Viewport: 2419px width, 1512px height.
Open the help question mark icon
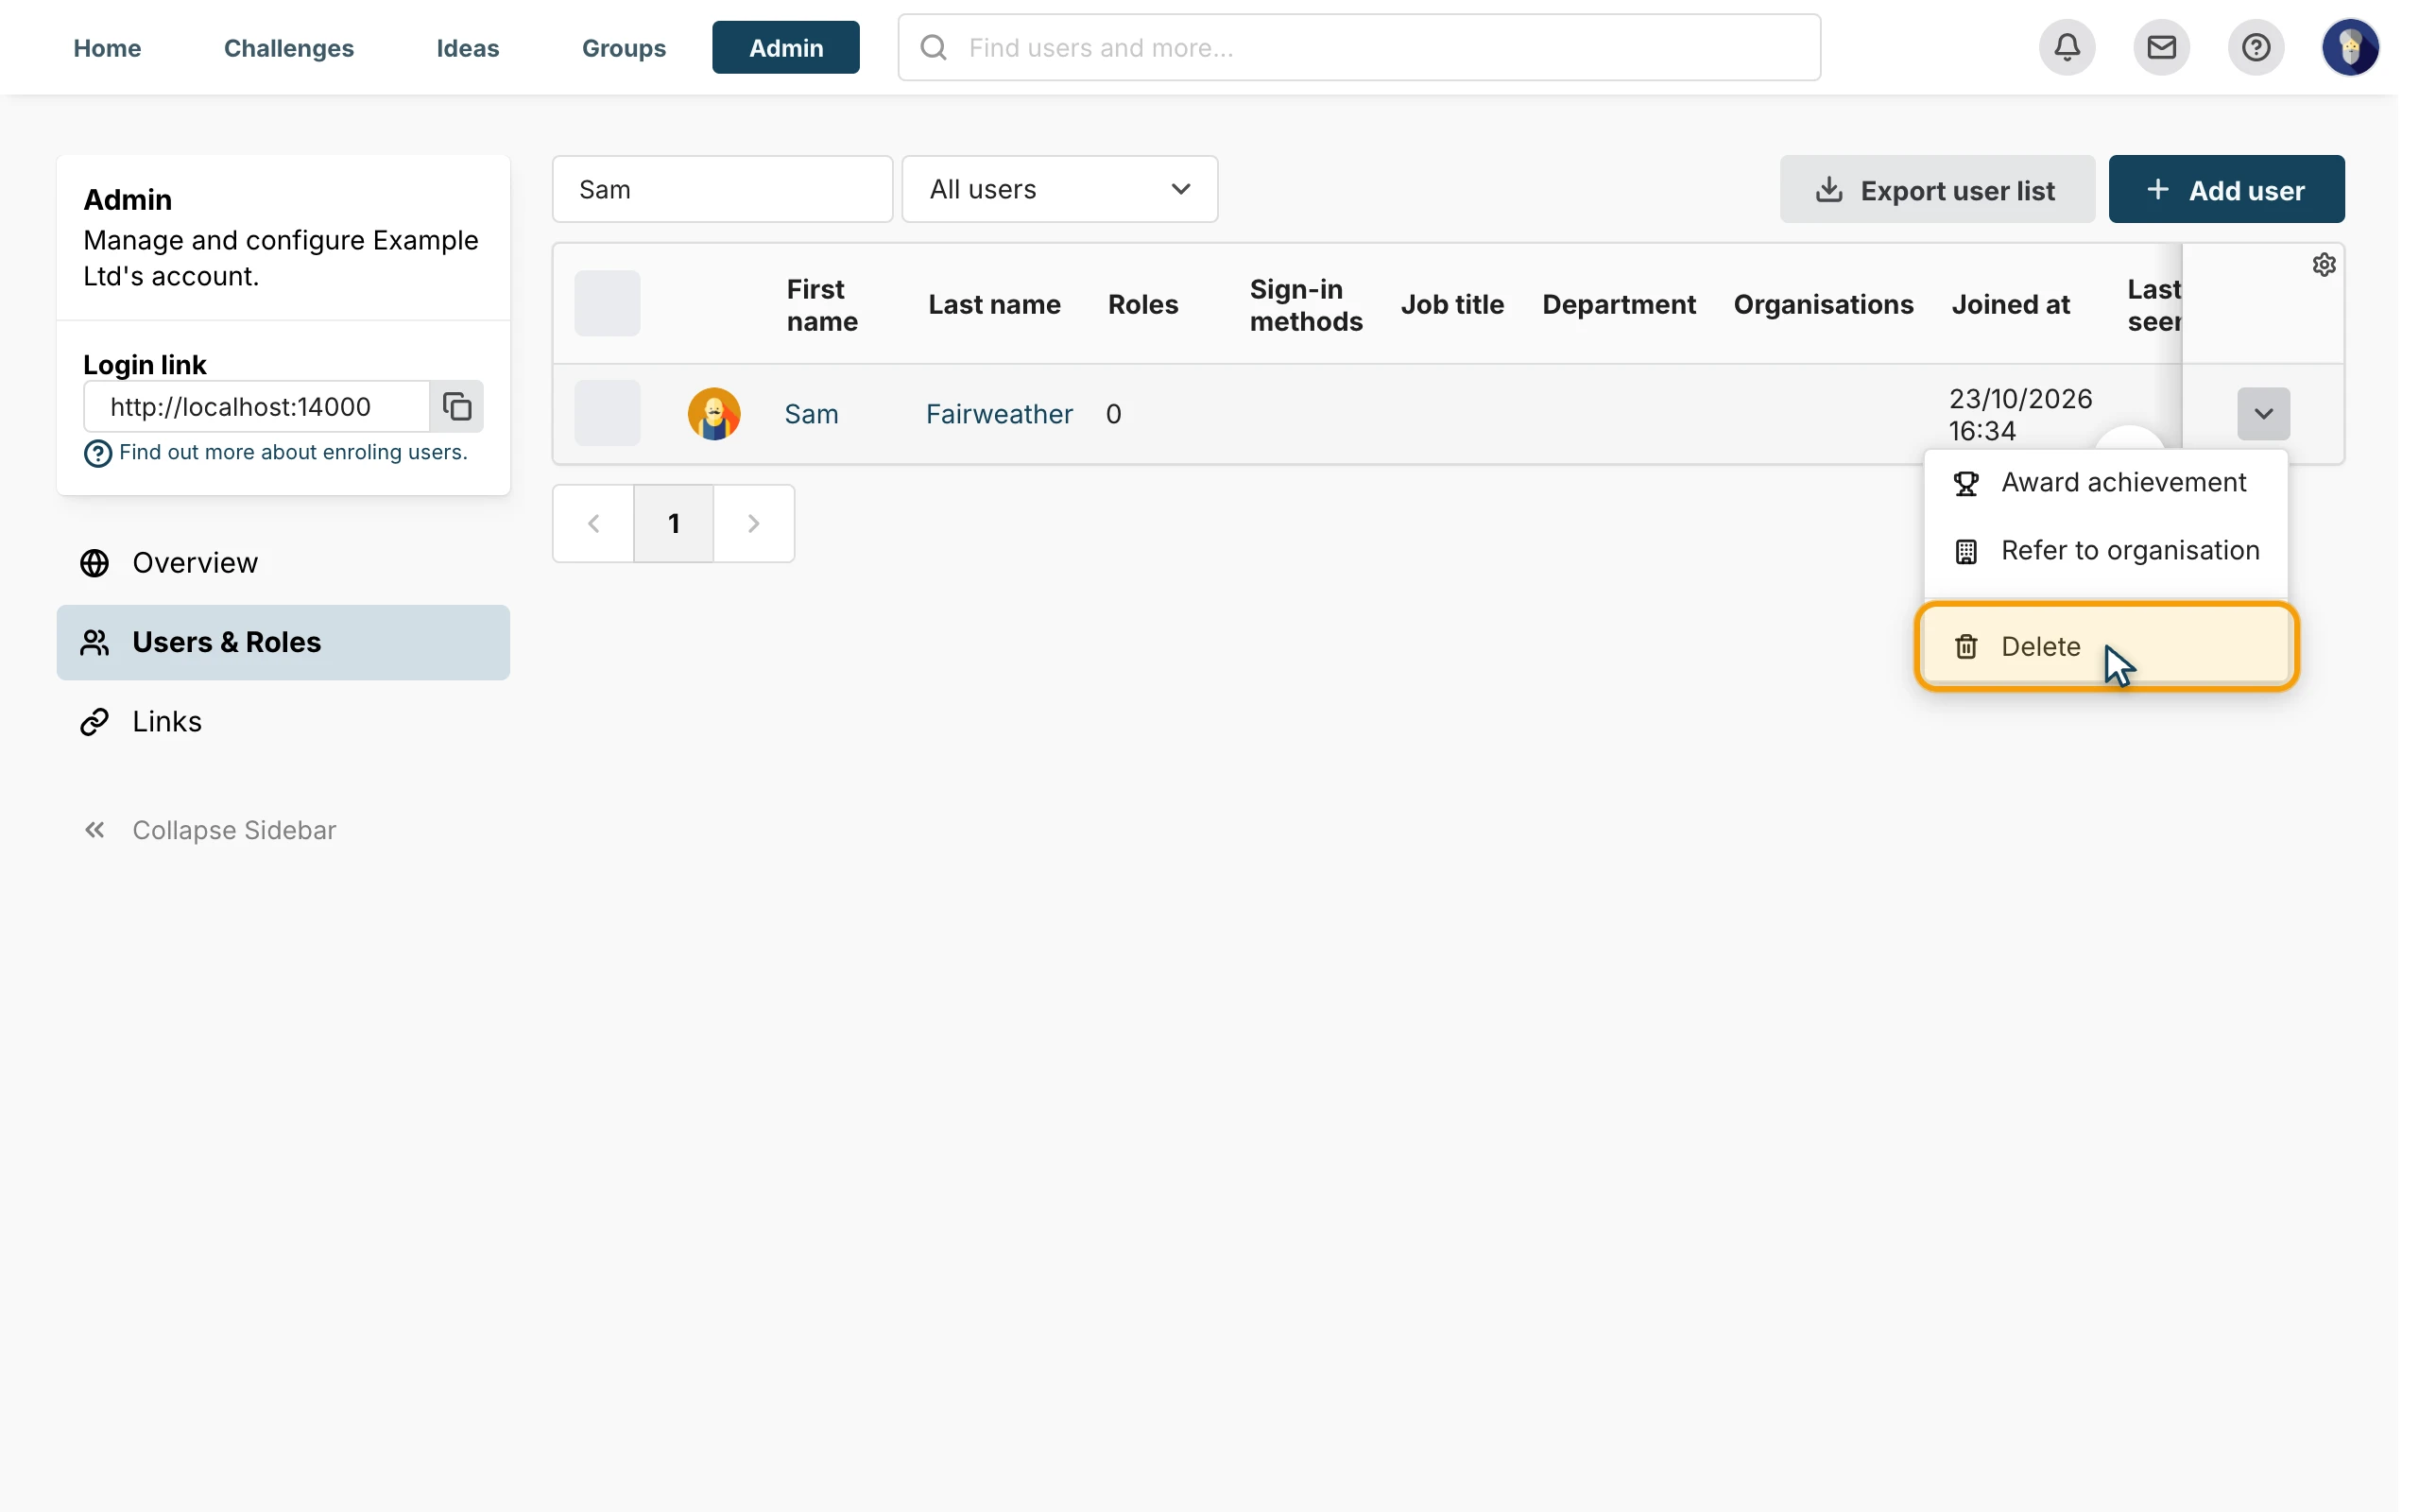pos(2256,47)
